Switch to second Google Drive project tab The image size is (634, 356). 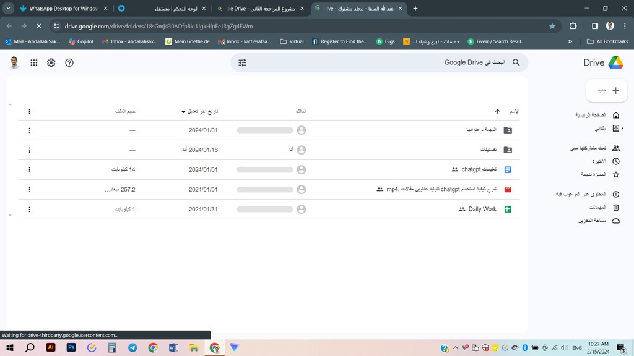click(261, 8)
